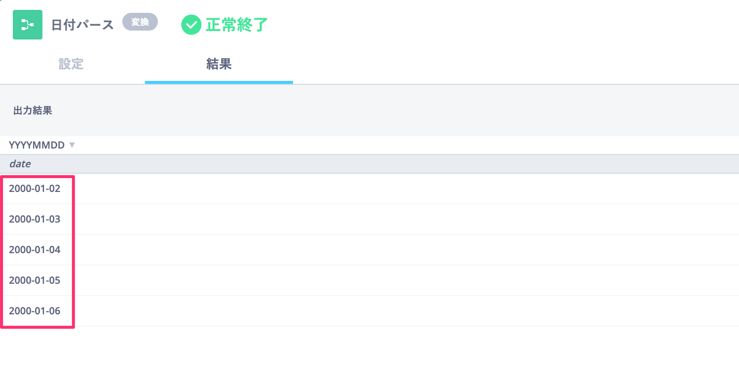This screenshot has width=739, height=379.
Task: Click the white tick inside green circle
Action: [191, 25]
